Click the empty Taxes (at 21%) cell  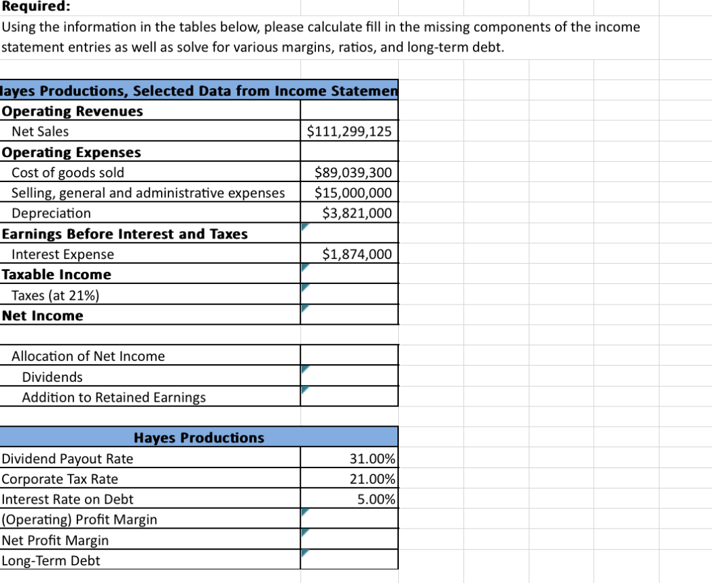(349, 294)
